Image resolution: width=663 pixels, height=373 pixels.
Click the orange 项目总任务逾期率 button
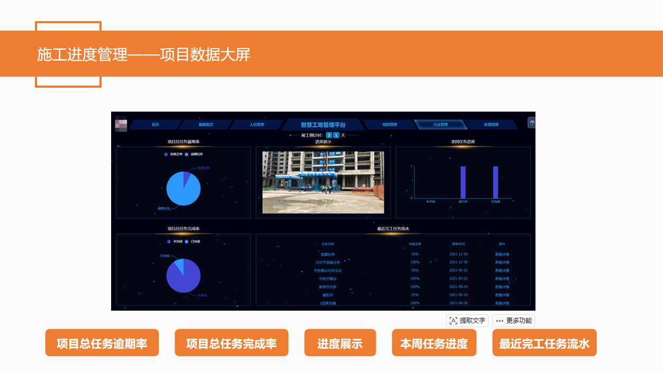[x=102, y=343]
